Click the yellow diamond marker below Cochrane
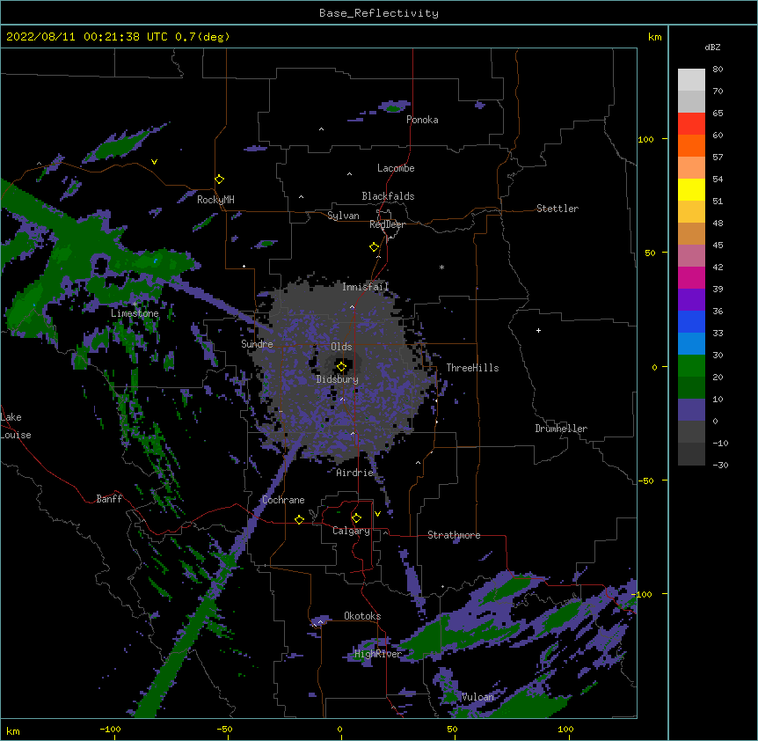The width and height of the screenshot is (758, 741). pyautogui.click(x=299, y=519)
